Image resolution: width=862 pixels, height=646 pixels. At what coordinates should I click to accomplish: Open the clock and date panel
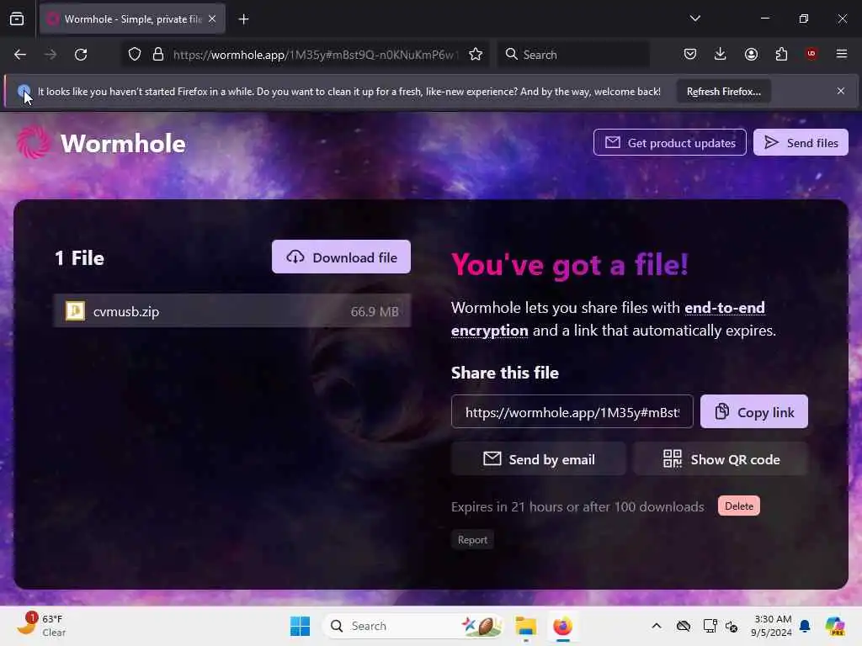(772, 626)
